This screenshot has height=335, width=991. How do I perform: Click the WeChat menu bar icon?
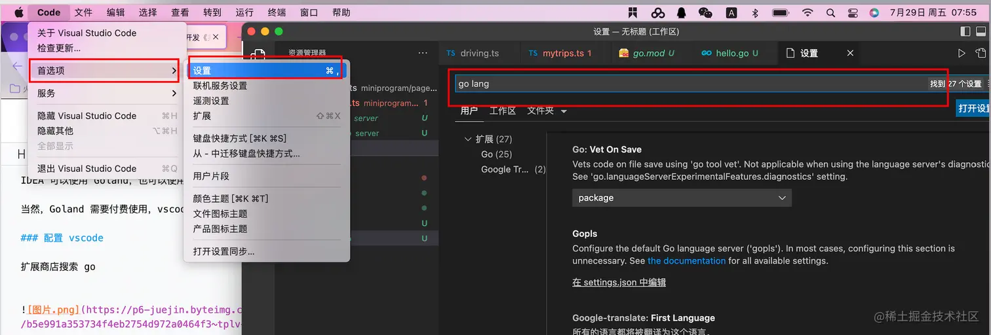point(705,12)
